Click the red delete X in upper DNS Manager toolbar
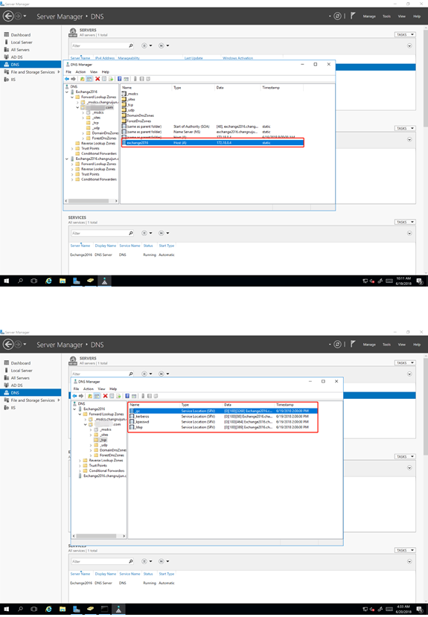The height and width of the screenshot is (617, 428). tap(98, 79)
